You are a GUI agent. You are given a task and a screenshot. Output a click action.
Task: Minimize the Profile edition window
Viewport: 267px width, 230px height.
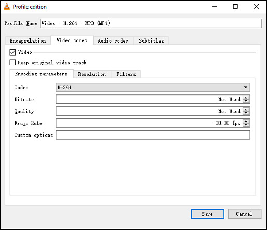click(x=215, y=7)
